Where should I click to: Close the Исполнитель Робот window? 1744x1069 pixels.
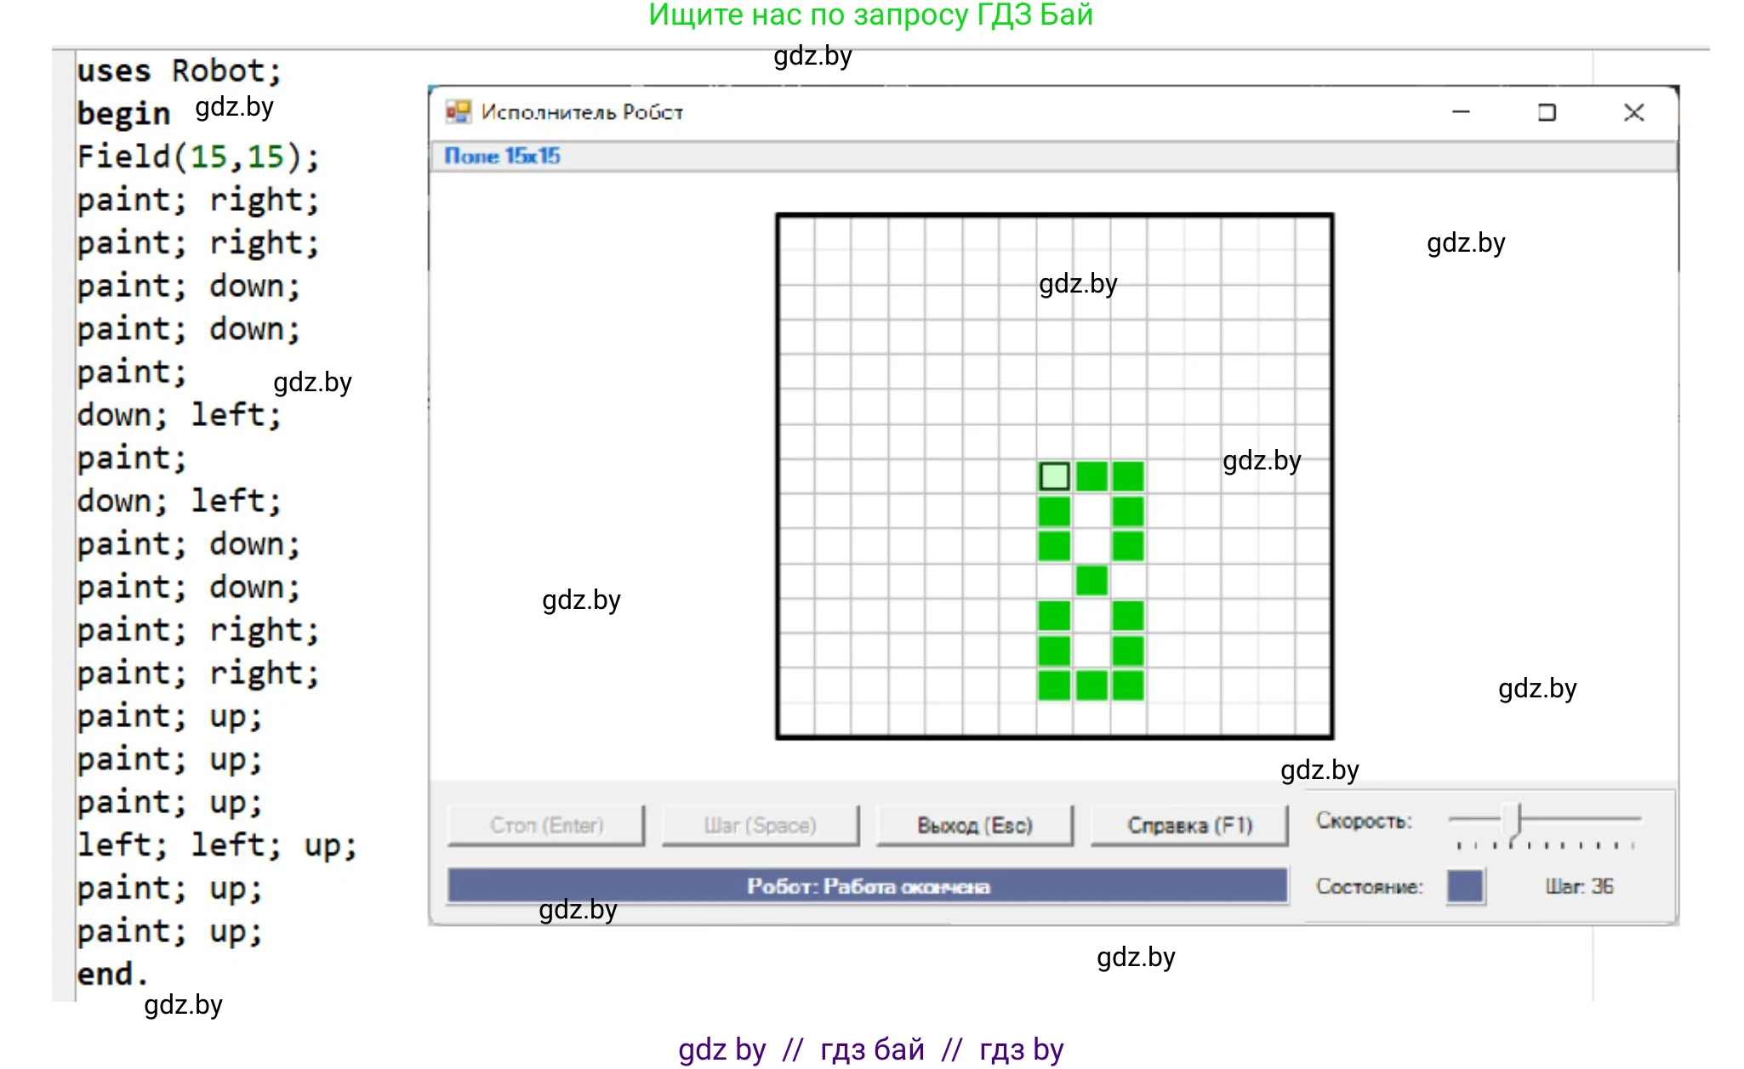[1633, 112]
